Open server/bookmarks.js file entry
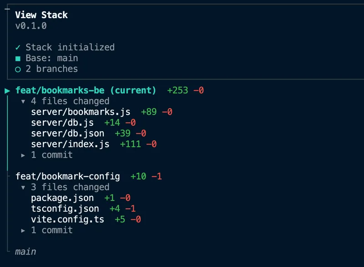 pos(81,112)
